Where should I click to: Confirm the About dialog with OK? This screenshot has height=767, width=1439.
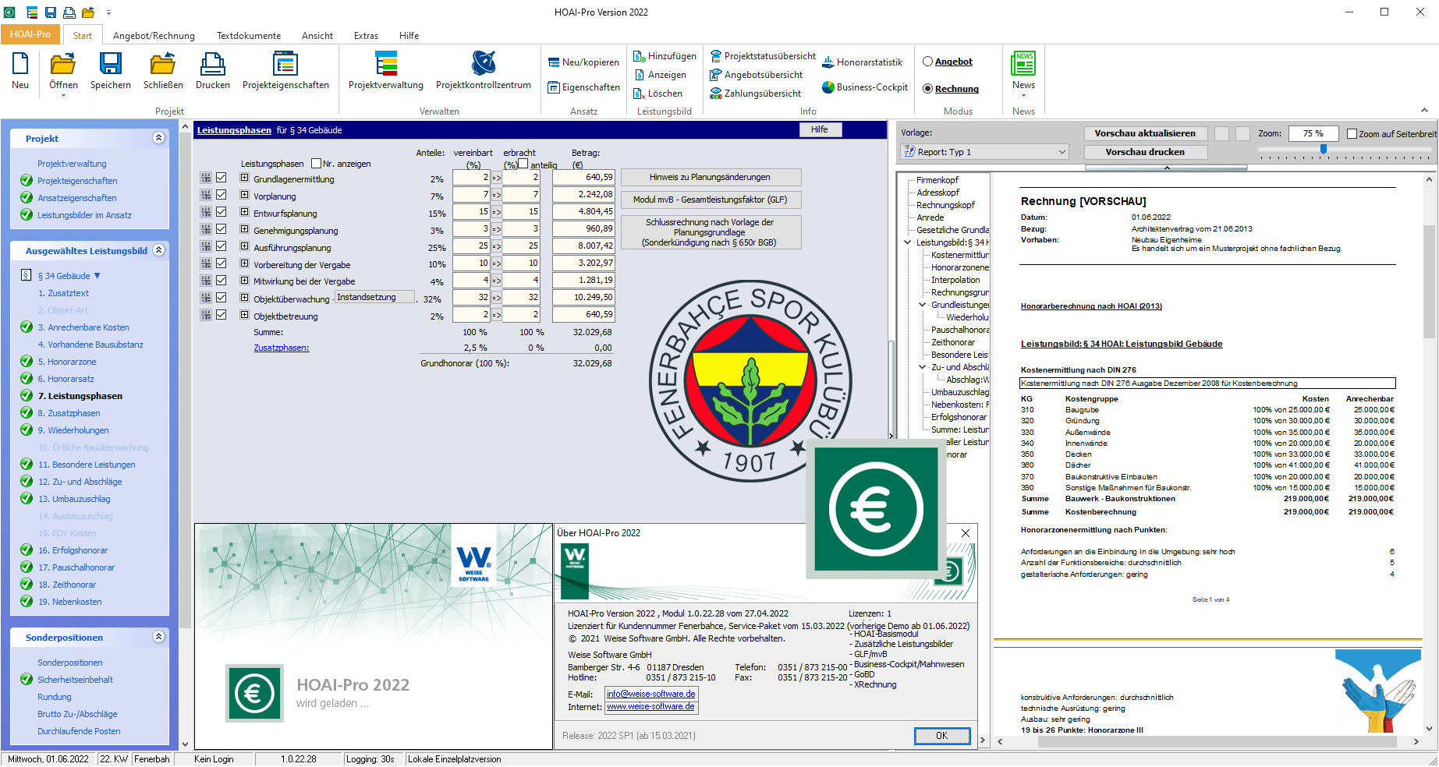pos(941,736)
